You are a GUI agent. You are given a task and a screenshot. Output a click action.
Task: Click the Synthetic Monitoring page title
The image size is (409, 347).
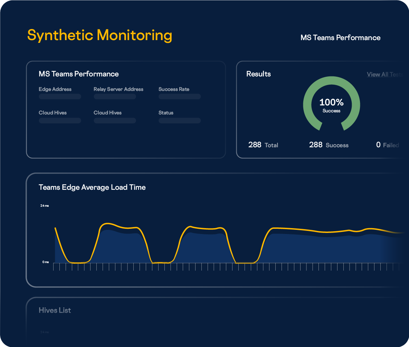(99, 35)
